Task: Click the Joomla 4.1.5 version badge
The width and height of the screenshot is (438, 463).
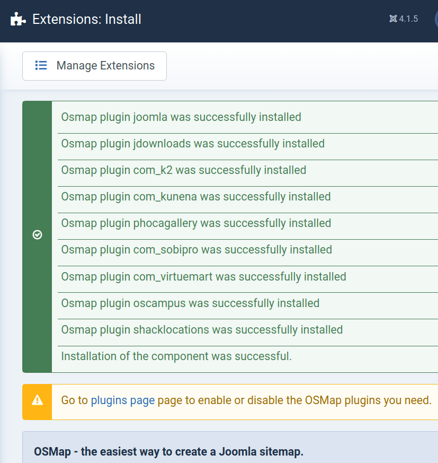Action: (x=404, y=19)
